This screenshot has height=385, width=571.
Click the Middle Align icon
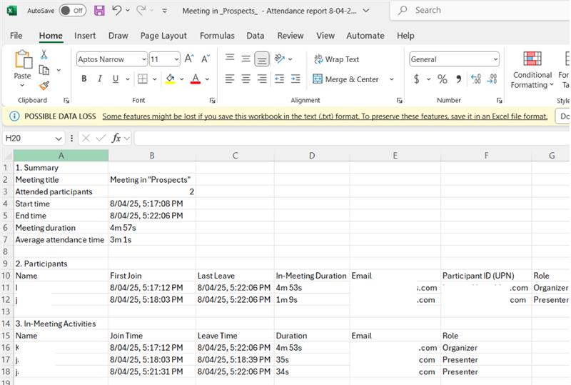[x=246, y=59]
